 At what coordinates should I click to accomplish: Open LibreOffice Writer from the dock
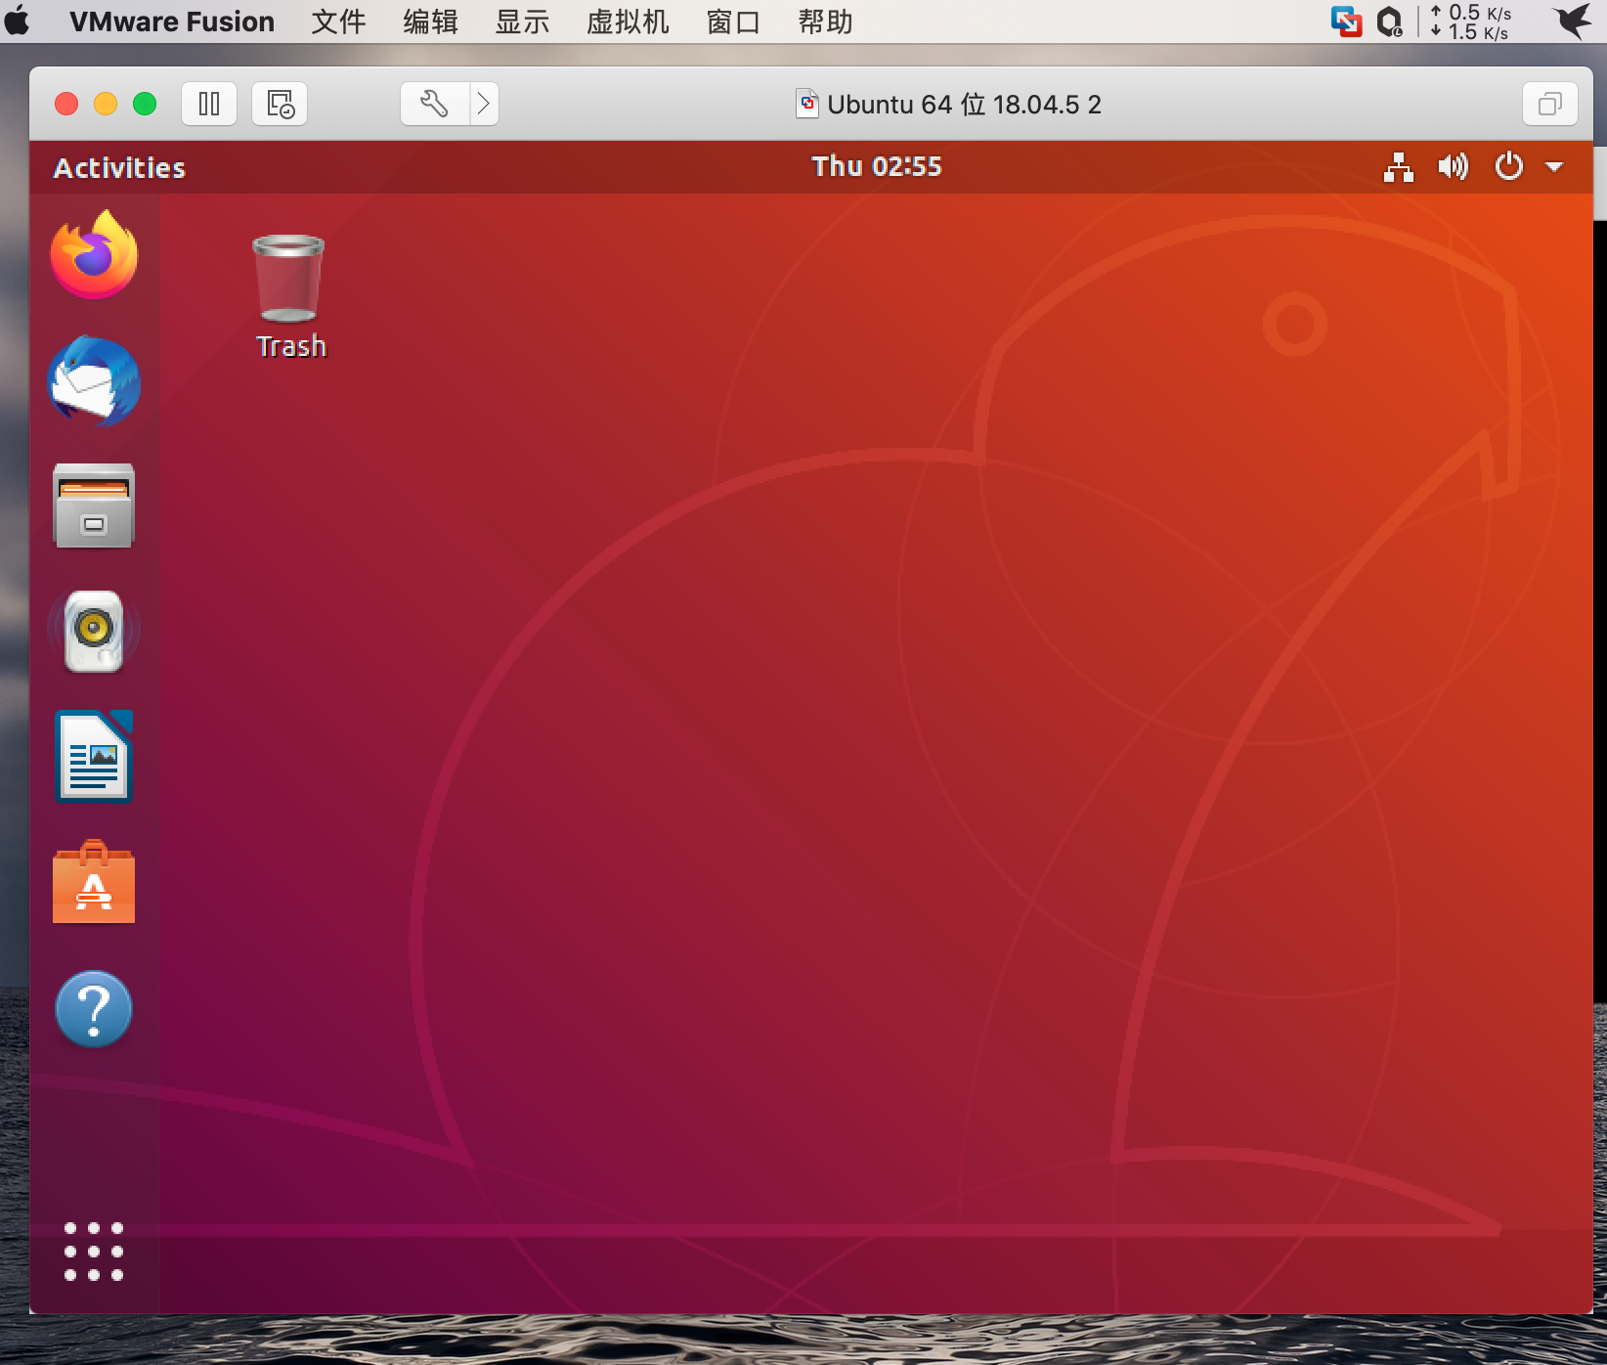94,756
